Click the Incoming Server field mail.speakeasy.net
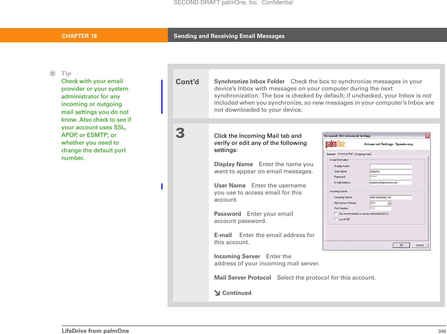 (x=391, y=197)
